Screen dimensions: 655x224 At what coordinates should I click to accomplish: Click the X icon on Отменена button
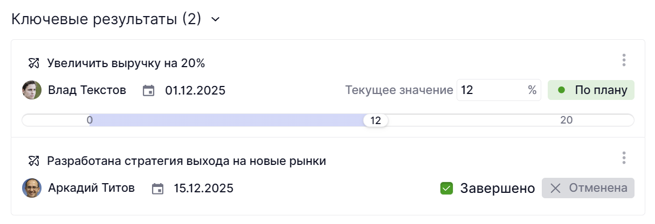[x=555, y=188]
